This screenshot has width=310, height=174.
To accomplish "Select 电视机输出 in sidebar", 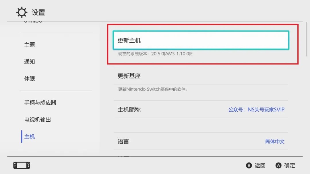I will click(x=38, y=120).
